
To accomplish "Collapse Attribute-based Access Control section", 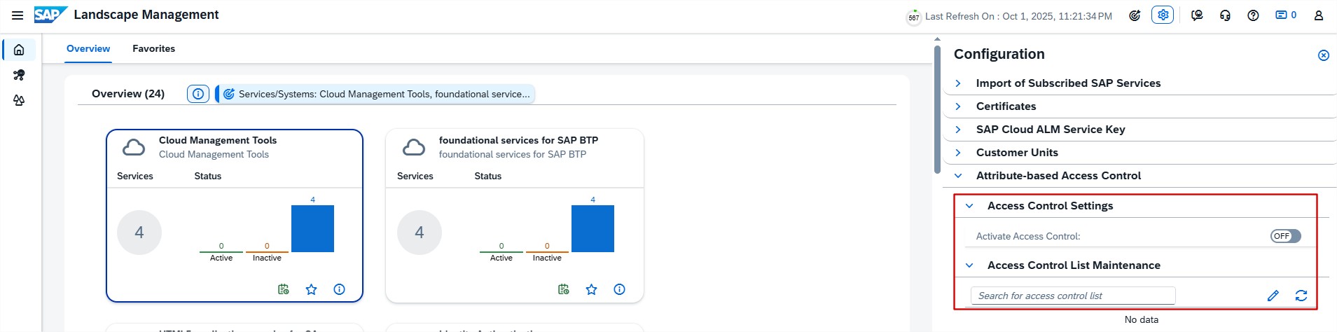I will point(958,176).
